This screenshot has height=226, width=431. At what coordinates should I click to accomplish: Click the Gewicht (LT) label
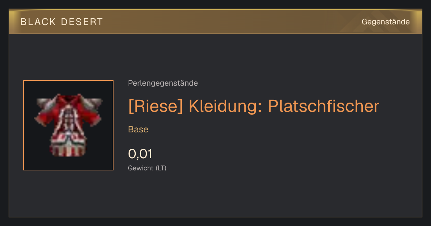click(147, 168)
